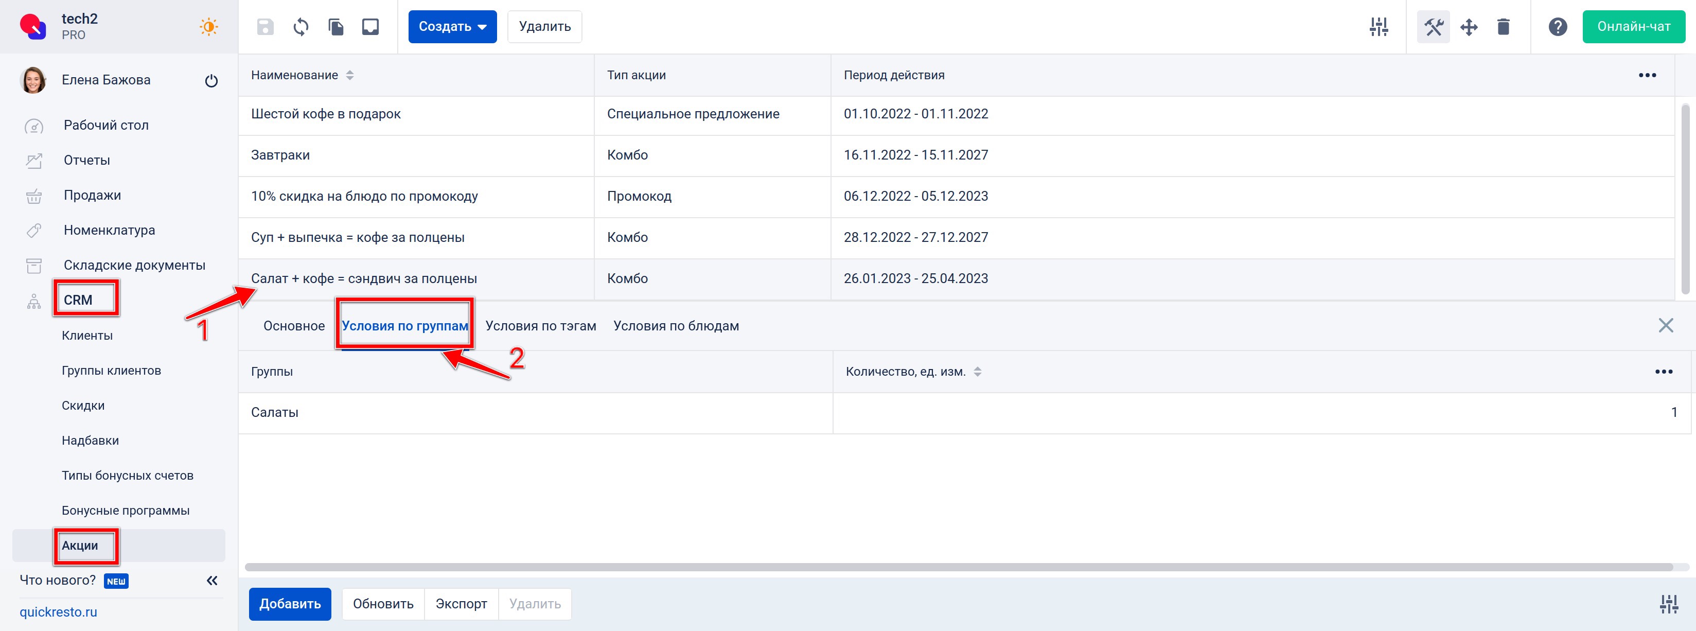Open Складские документы in sidebar
Screen dimensions: 1696x631
(x=134, y=265)
